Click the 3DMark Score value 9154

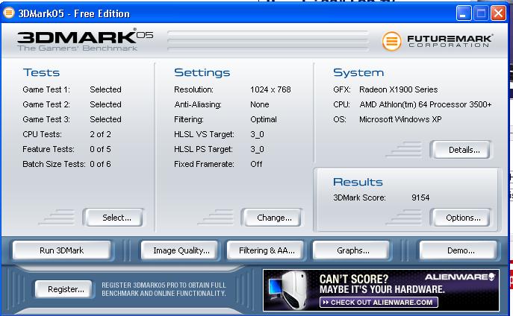[x=420, y=197]
